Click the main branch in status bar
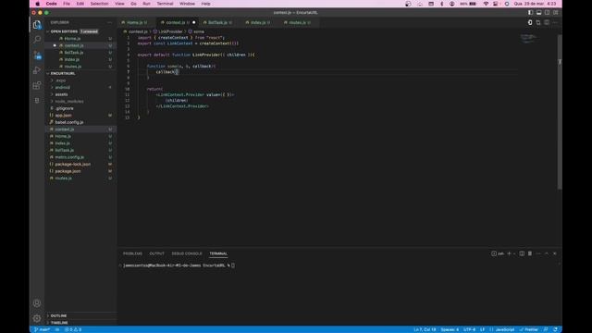Image resolution: width=592 pixels, height=333 pixels. [x=42, y=329]
